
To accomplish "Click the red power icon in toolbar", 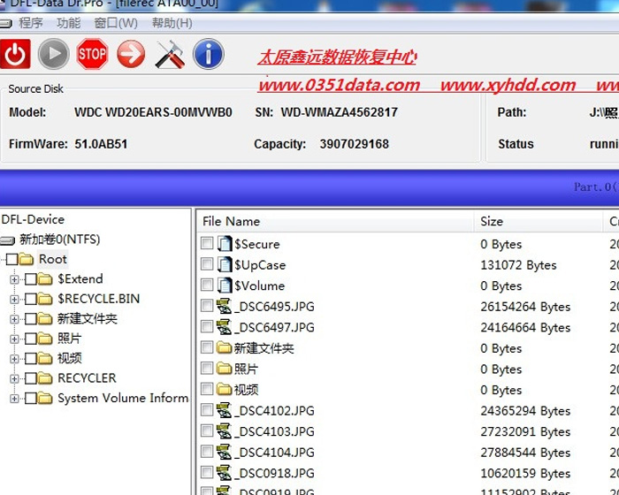I will click(15, 55).
